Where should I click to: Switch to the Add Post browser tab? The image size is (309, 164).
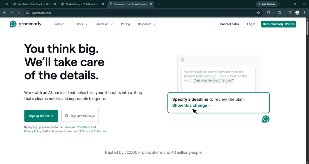[x=33, y=4]
